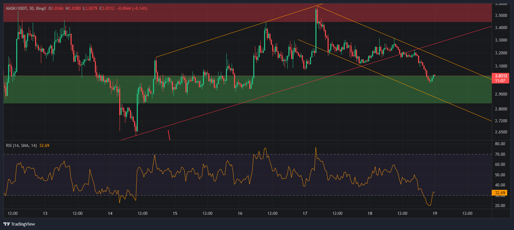This screenshot has width=514, height=230.
Task: Click date 13 on the time axis
Action: [45, 213]
